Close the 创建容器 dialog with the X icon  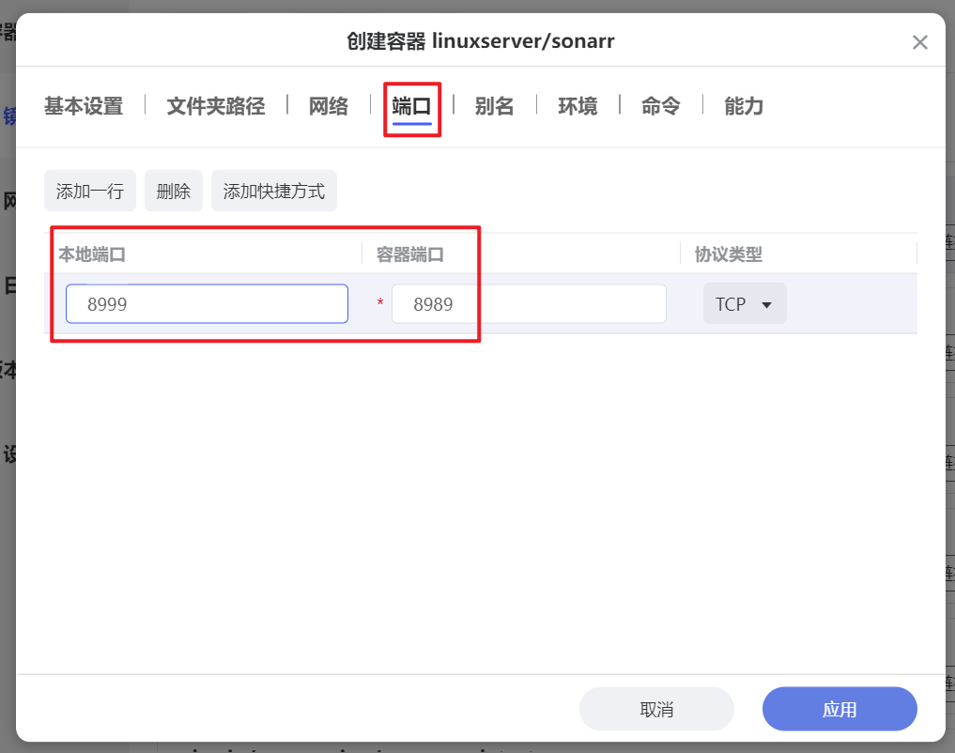[x=919, y=42]
